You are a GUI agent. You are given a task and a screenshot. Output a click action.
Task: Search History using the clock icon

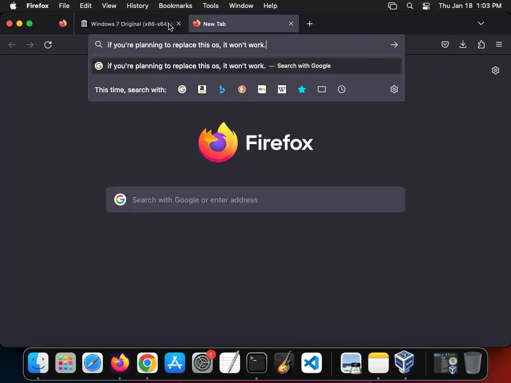341,89
